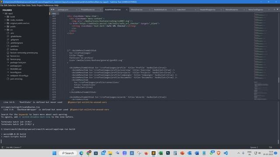280x157 pixels.
Task: Switch to the index.html tab
Action: click(181, 10)
